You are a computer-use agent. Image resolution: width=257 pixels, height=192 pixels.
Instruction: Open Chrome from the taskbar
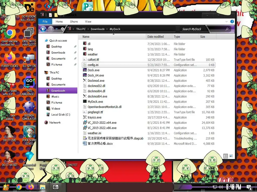tap(19, 187)
